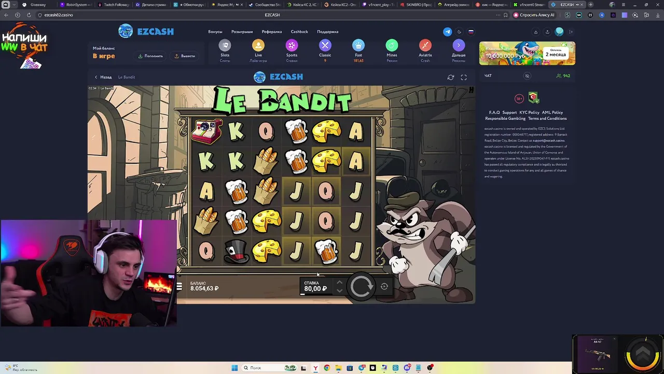Open the slot game hamburger menu
This screenshot has width=664, height=374.
179,287
